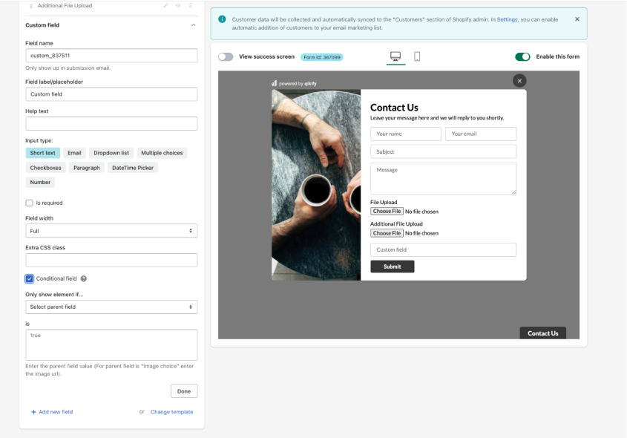The height and width of the screenshot is (438, 627).
Task: Click the Field label/placeholder input
Action: (111, 94)
